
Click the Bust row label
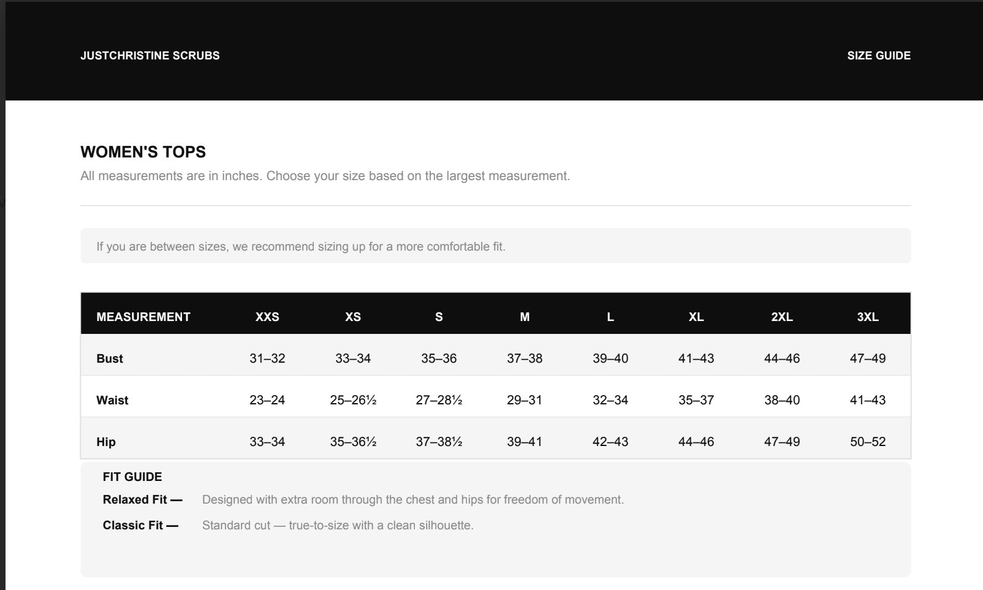(110, 358)
